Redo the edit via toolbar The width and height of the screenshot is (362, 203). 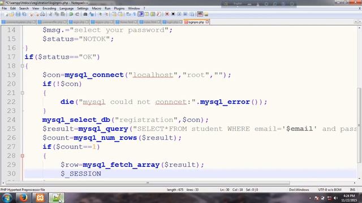coord(77,14)
